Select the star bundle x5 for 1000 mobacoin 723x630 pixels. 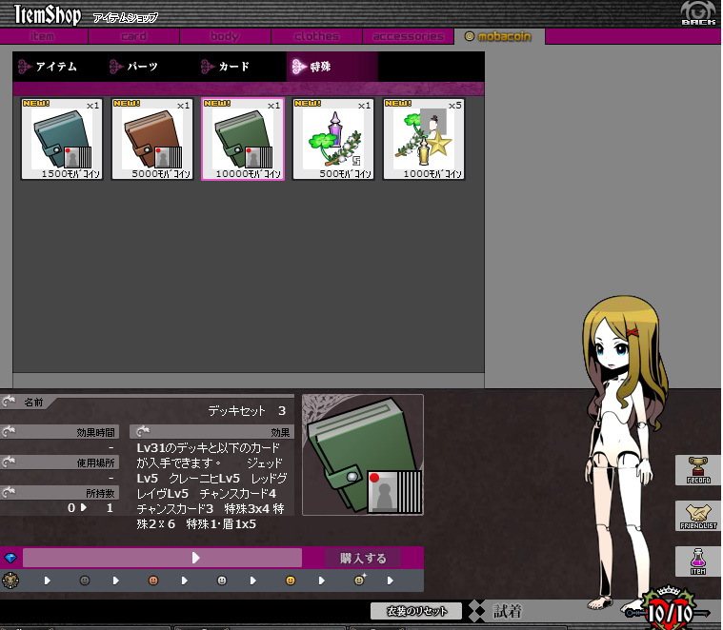coord(424,139)
